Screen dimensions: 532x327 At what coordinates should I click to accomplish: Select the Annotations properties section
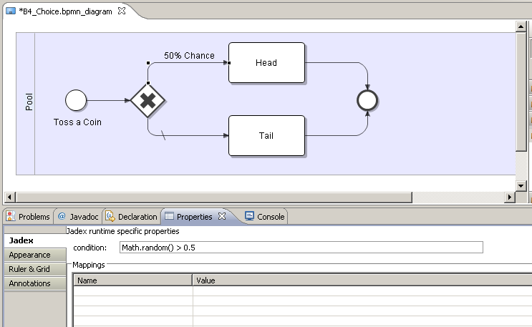click(x=29, y=283)
